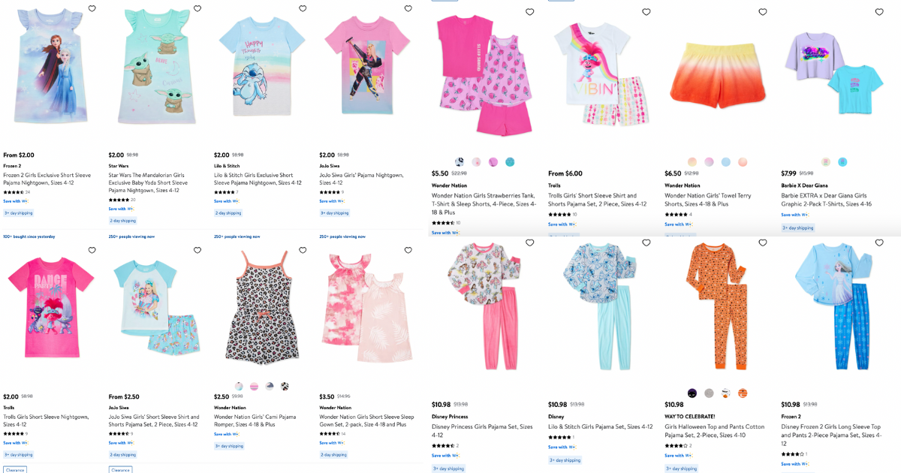Image resolution: width=901 pixels, height=473 pixels.
Task: Heart the Barbie EXTRA T-Shirts pack
Action: tap(878, 12)
